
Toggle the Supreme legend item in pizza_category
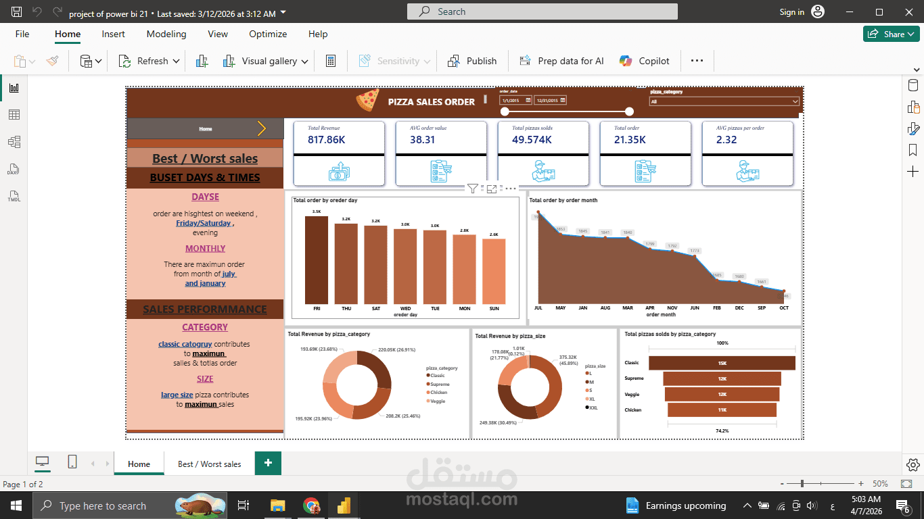(x=438, y=384)
